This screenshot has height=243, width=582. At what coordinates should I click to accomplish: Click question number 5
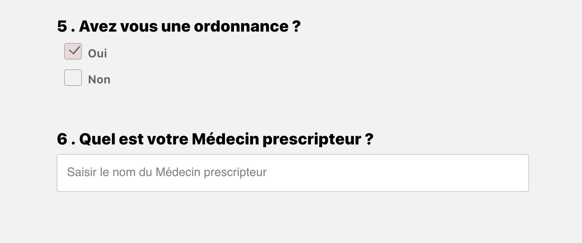tap(62, 26)
